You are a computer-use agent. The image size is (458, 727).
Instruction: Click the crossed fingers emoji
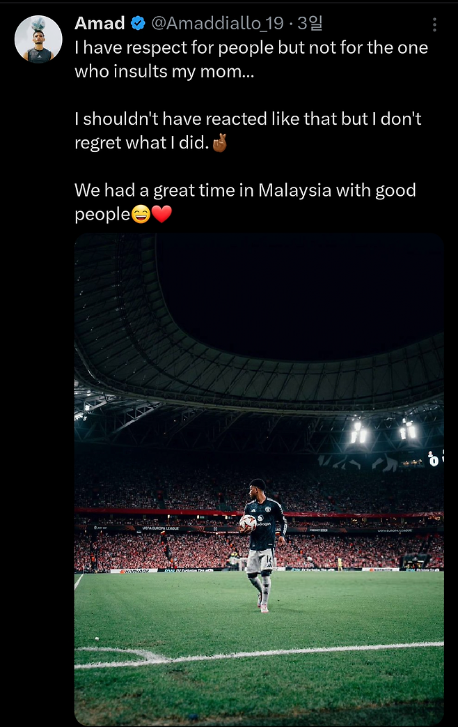coord(219,143)
